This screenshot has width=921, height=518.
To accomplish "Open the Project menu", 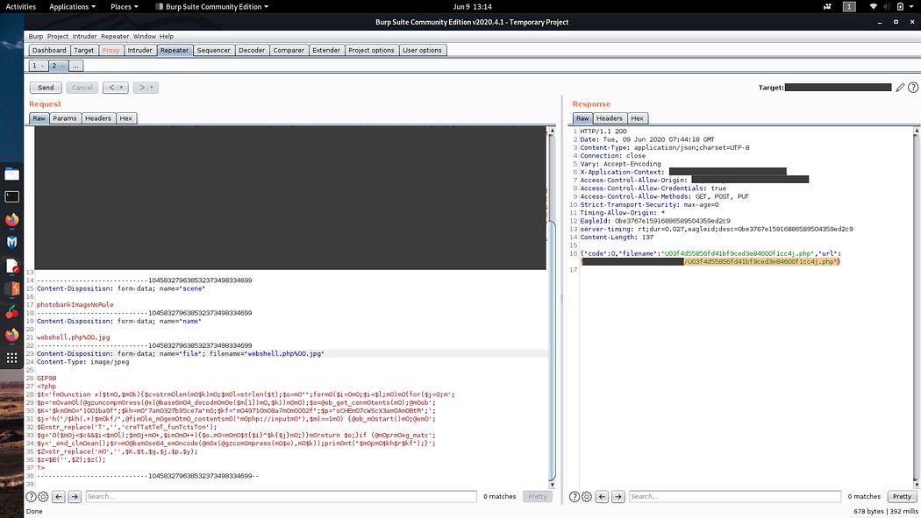I will pyautogui.click(x=58, y=36).
